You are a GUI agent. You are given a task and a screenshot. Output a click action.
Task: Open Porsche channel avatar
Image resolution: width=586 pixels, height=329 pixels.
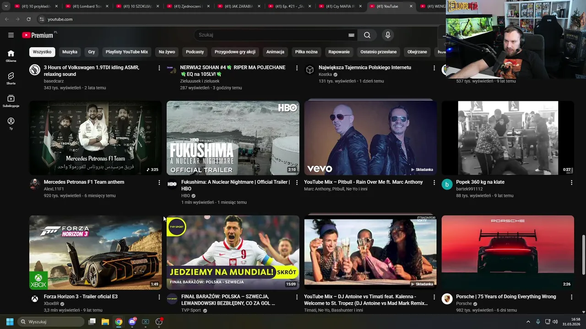pos(447,299)
